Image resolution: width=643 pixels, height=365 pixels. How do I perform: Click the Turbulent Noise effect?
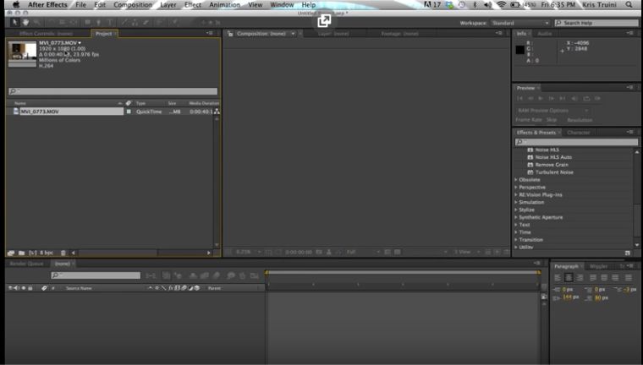tap(554, 172)
